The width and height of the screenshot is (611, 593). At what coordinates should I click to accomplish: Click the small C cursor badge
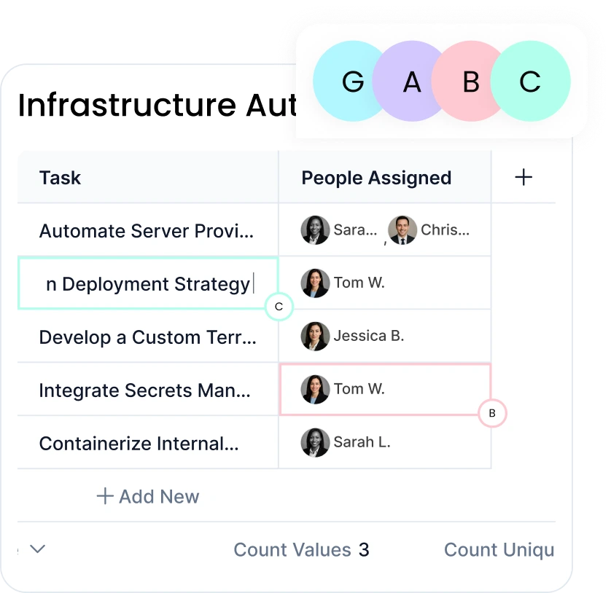coord(279,307)
